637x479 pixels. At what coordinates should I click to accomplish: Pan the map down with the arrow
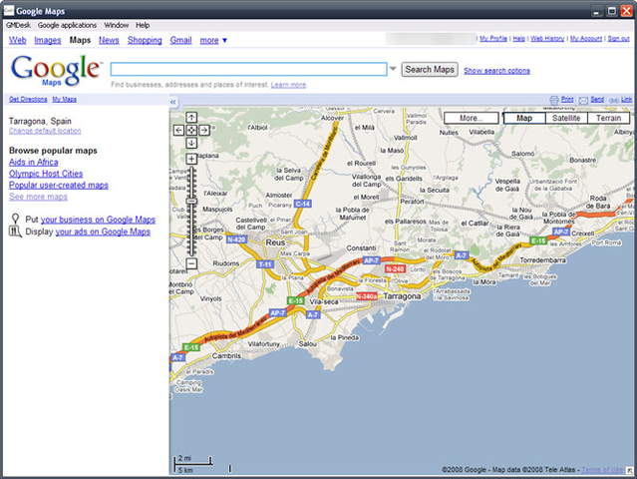[x=191, y=143]
